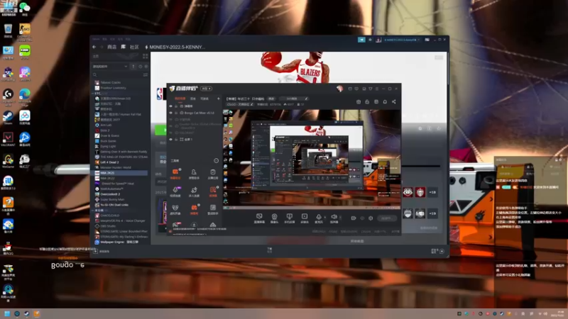Viewport: 568px width, 319px height.
Task: Toggle eye of dimmed Counter-Strike Global Offensive source
Action: coord(170,126)
